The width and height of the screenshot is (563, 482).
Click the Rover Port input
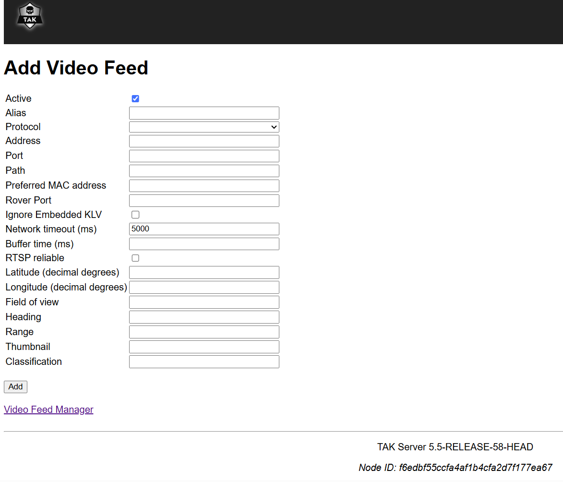[x=204, y=201]
